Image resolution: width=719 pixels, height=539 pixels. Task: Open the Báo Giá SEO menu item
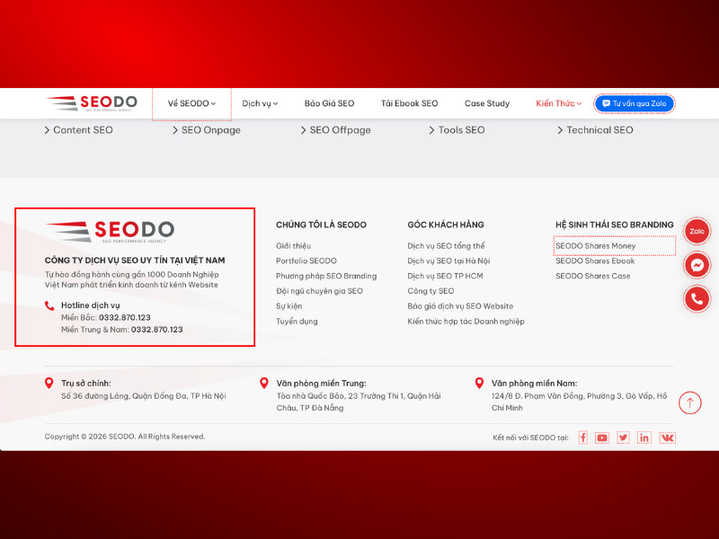click(329, 103)
